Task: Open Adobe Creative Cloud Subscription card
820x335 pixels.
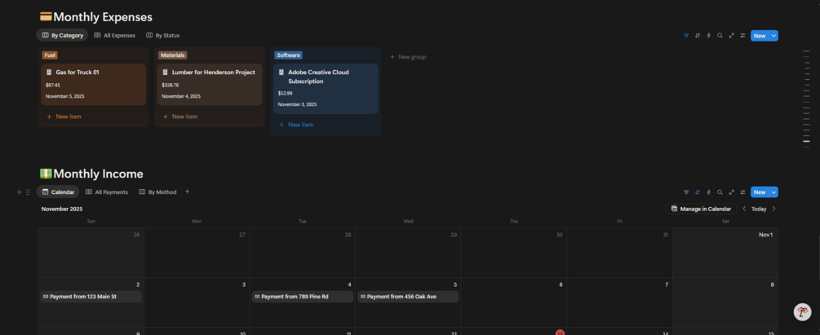Action: click(326, 89)
